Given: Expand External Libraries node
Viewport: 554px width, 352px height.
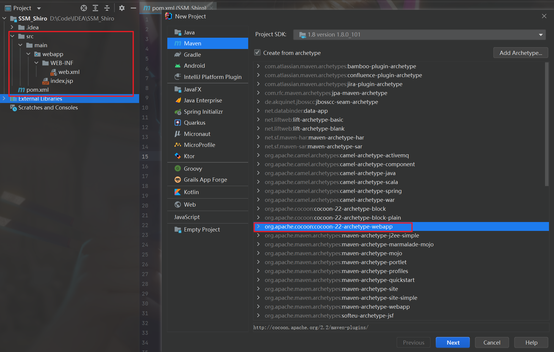Looking at the screenshot, I should 4,99.
